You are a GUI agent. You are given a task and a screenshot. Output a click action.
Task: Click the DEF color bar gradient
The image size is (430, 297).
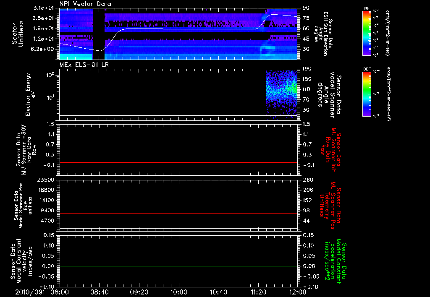[367, 94]
